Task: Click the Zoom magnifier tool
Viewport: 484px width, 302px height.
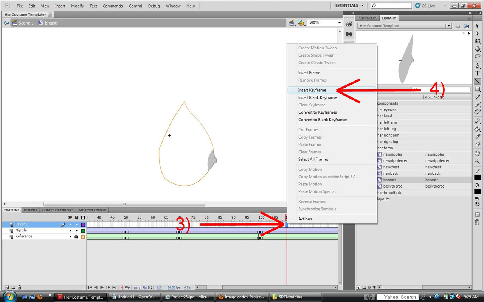Action: click(478, 161)
